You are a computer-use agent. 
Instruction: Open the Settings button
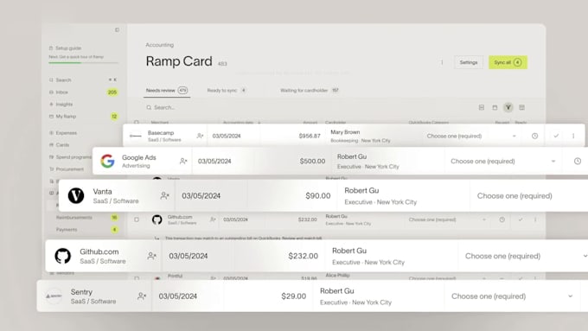pyautogui.click(x=469, y=62)
